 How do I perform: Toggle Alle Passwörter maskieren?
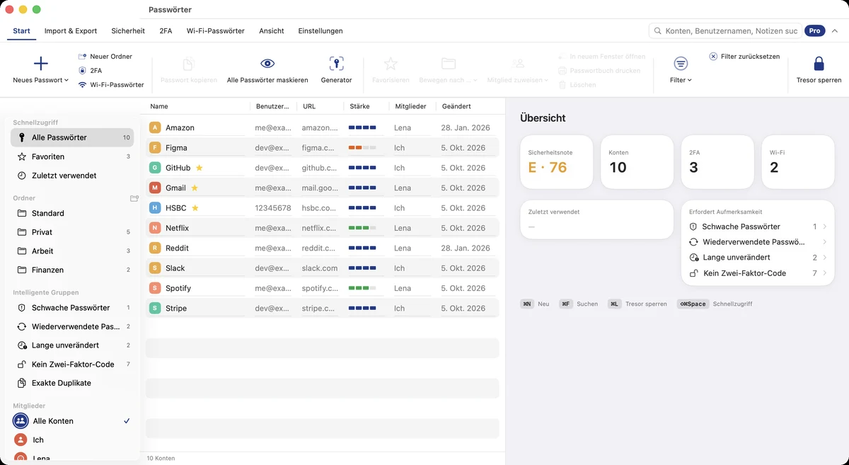(267, 71)
